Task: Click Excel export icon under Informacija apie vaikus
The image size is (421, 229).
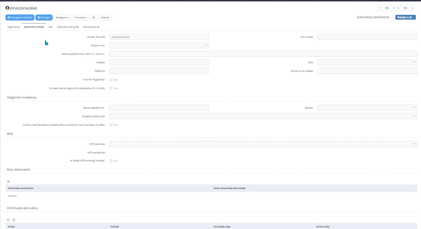Action: [14, 220]
